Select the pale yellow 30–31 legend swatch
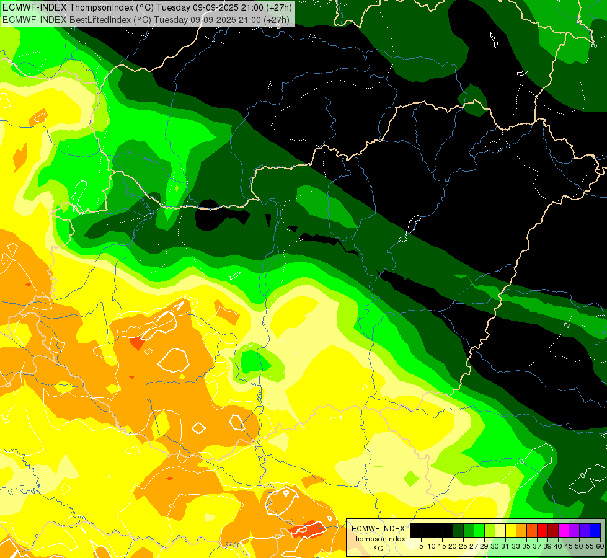 coord(500,530)
